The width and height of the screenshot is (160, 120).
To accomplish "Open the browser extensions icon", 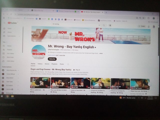I will (x=148, y=18).
